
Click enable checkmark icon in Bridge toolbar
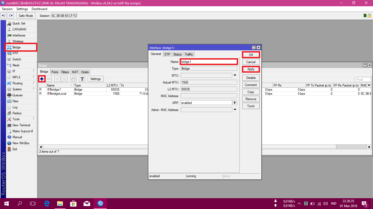pyautogui.click(x=57, y=79)
